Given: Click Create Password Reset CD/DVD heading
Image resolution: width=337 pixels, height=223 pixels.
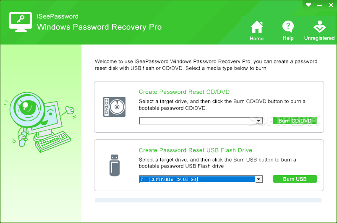Looking at the screenshot, I should (x=184, y=92).
